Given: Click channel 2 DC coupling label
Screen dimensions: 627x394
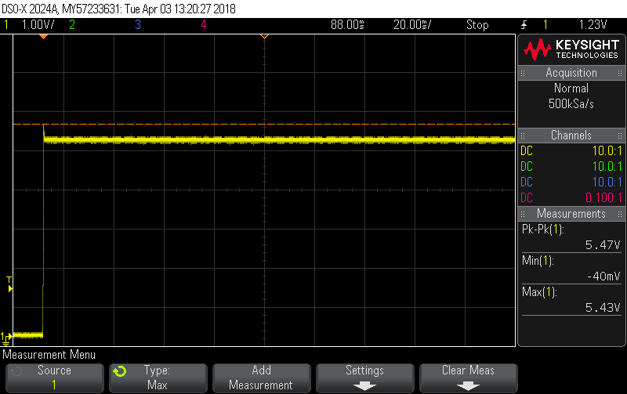Looking at the screenshot, I should (x=527, y=166).
